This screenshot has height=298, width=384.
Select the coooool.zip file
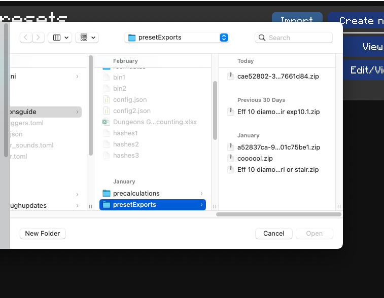coord(255,159)
